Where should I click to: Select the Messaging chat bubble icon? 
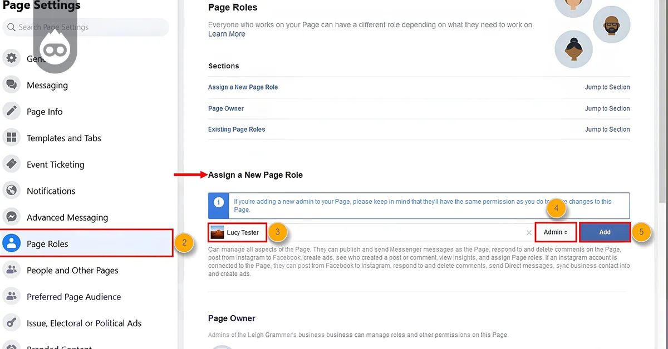[12, 85]
